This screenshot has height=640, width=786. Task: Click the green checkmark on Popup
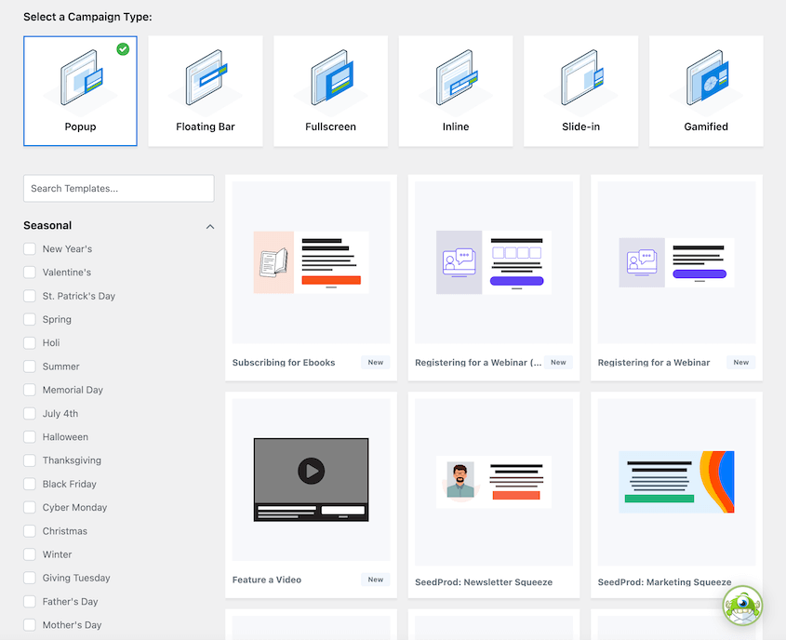tap(122, 49)
